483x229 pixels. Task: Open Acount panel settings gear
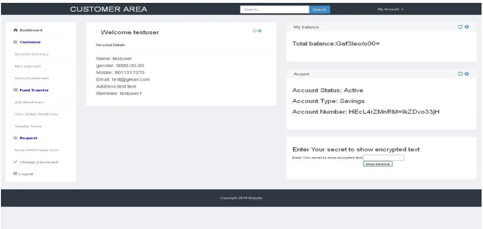point(467,74)
